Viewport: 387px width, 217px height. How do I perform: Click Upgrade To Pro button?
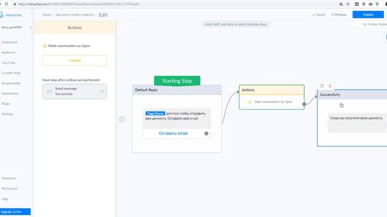(15, 212)
